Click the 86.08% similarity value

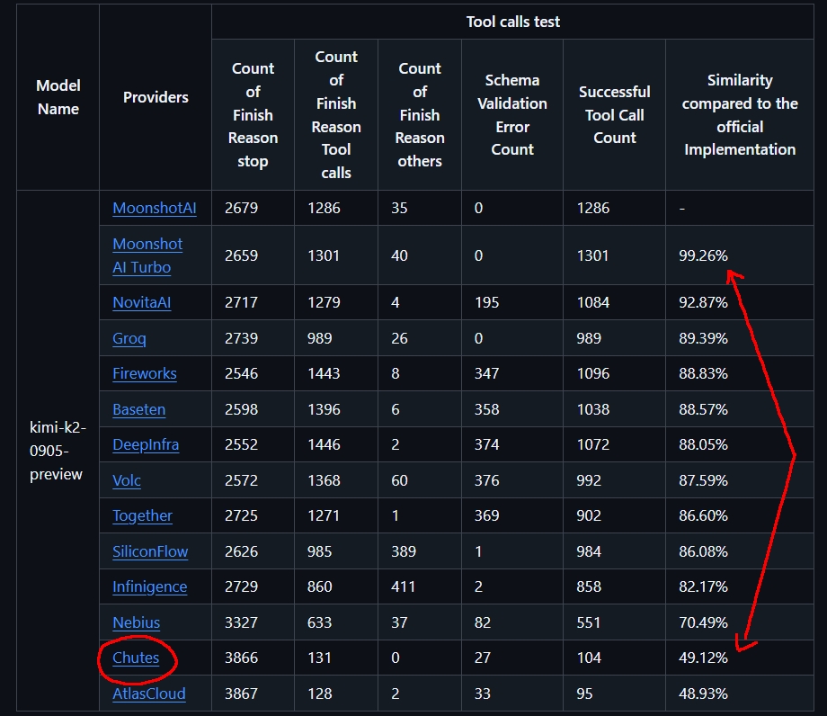pos(703,551)
